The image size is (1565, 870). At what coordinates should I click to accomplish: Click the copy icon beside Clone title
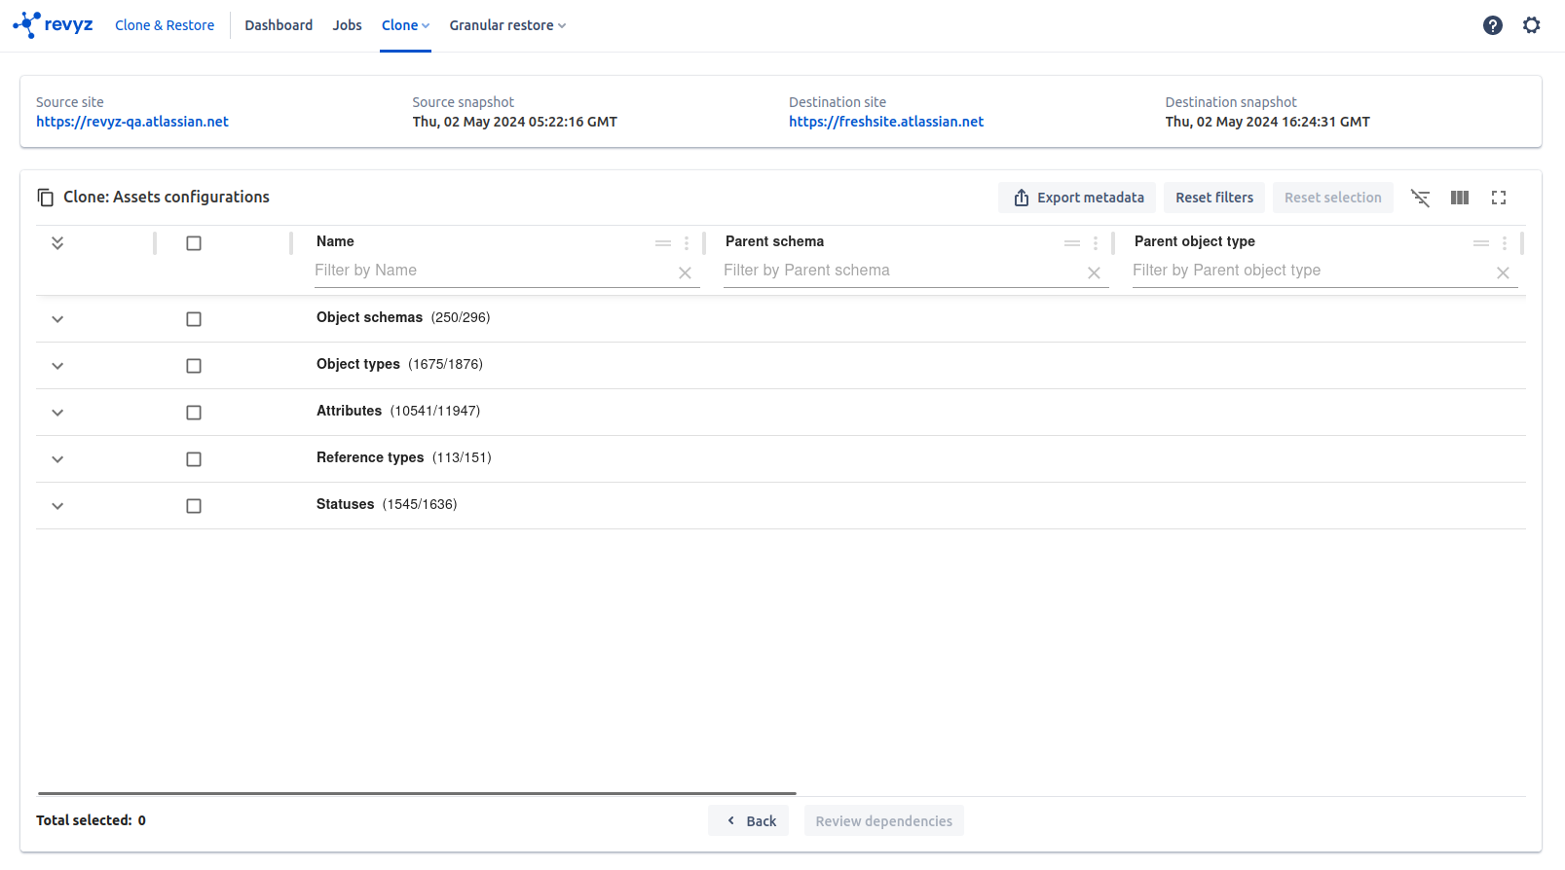pyautogui.click(x=46, y=198)
